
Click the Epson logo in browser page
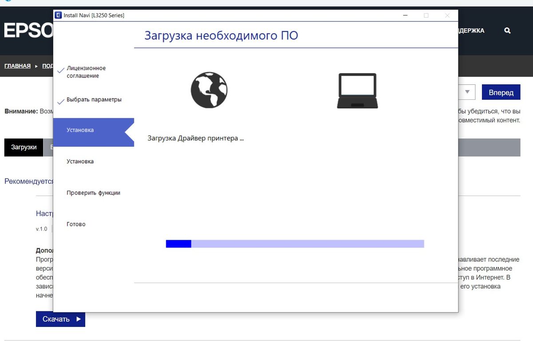coord(28,31)
